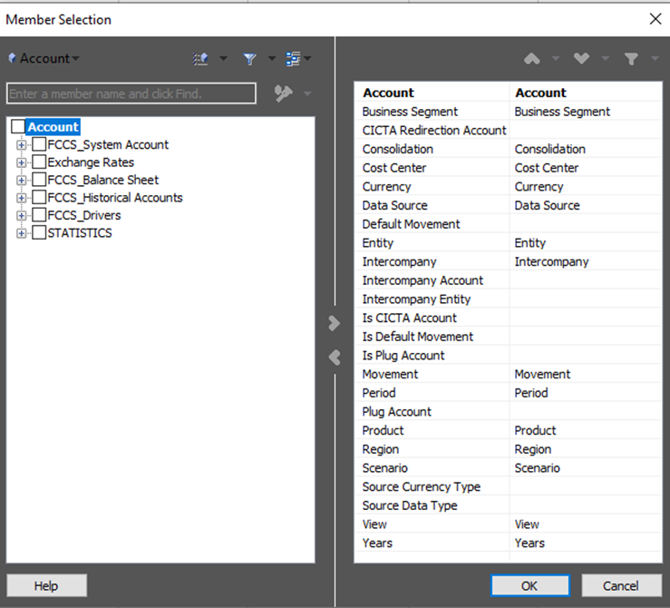Click the move up icon in the right panel
This screenshot has height=608, width=670.
pos(532,59)
